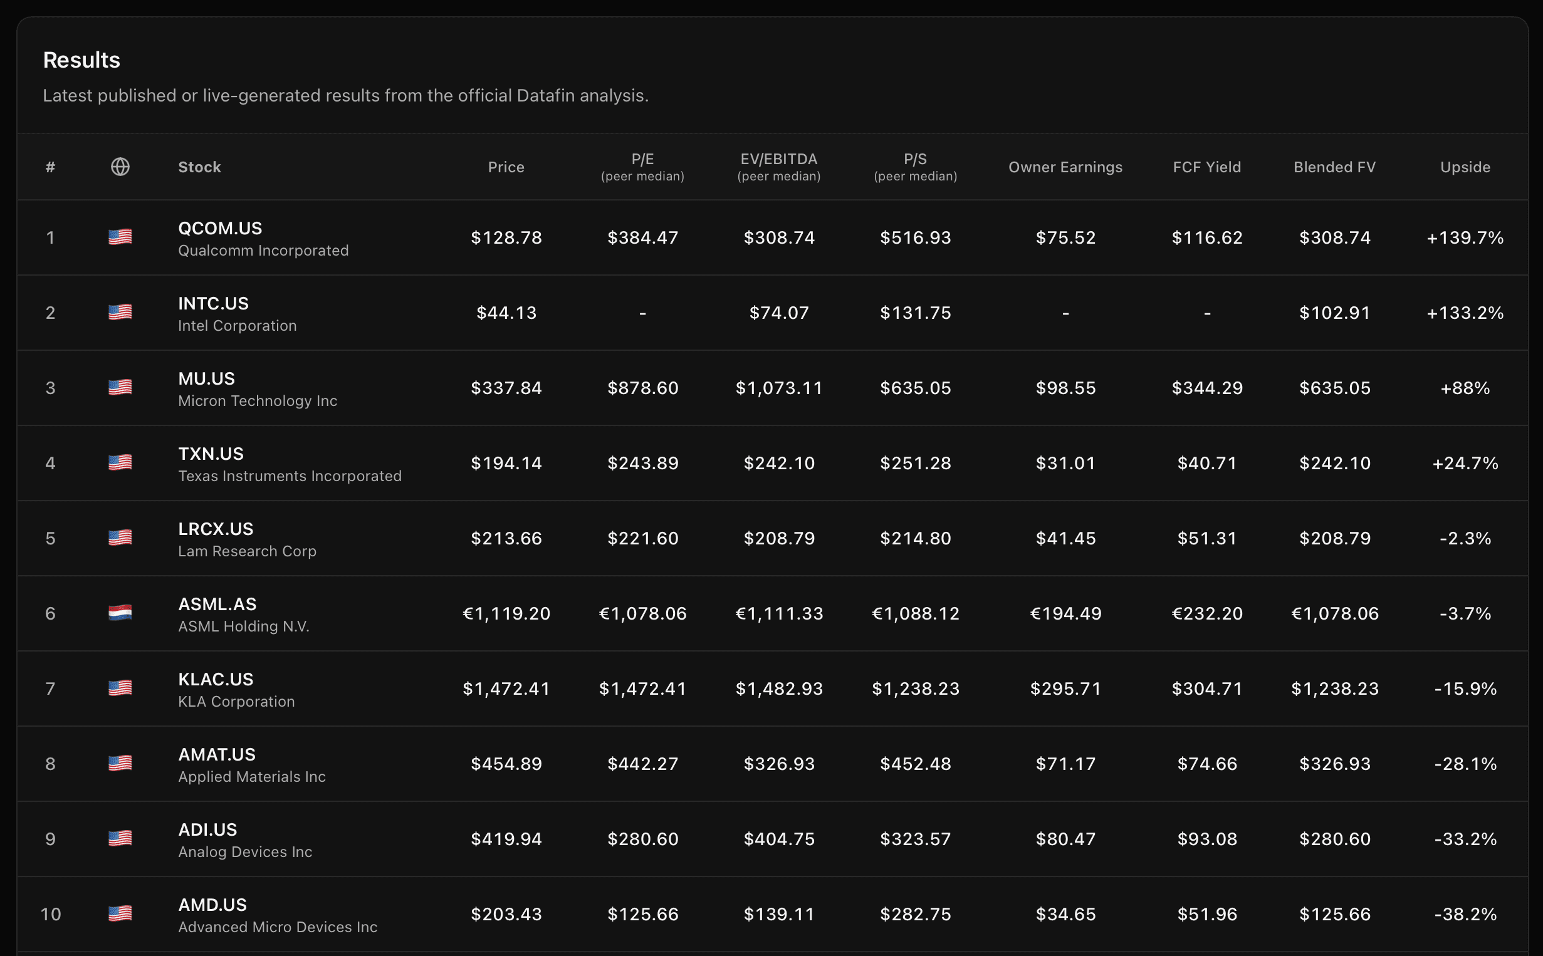Click Intel's $44.13 price

point(506,313)
